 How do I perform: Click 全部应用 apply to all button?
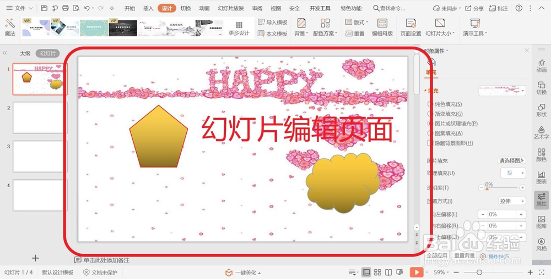coord(437,256)
